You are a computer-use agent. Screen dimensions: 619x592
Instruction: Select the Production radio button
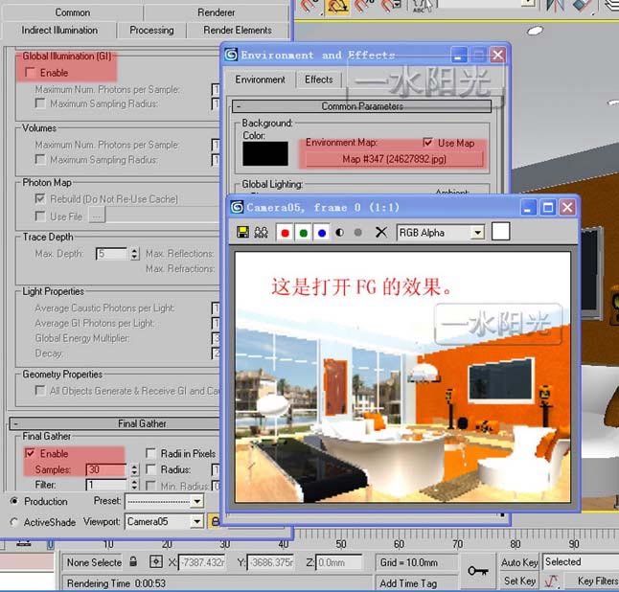pos(14,501)
